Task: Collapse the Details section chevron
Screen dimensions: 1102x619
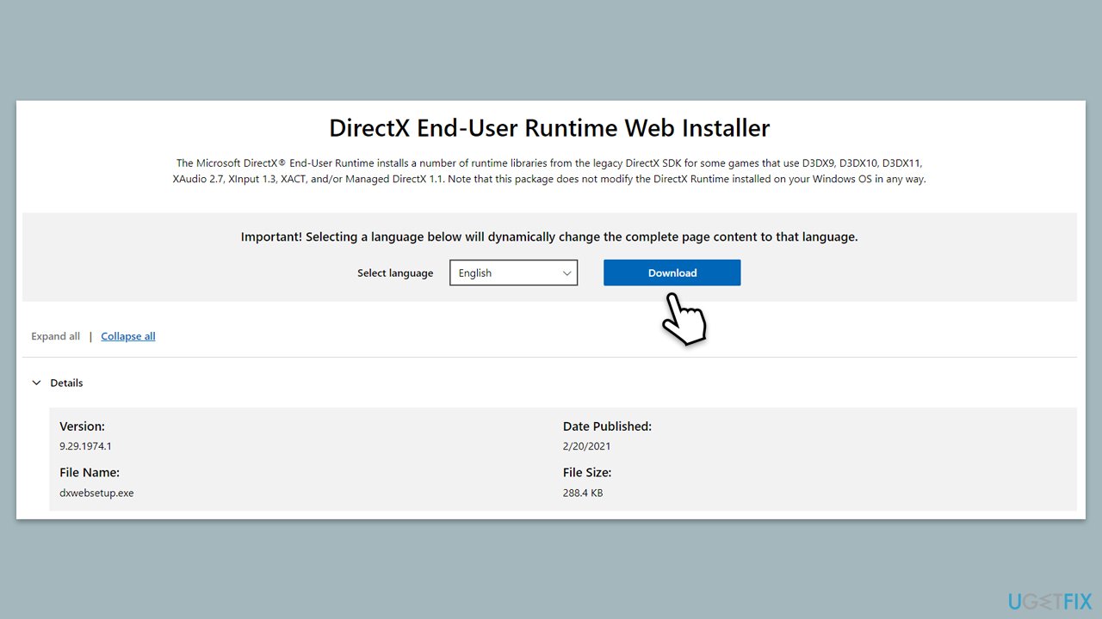Action: pyautogui.click(x=36, y=383)
